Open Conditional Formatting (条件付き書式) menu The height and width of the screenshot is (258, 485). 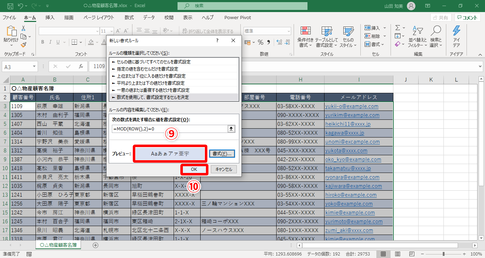[305, 37]
